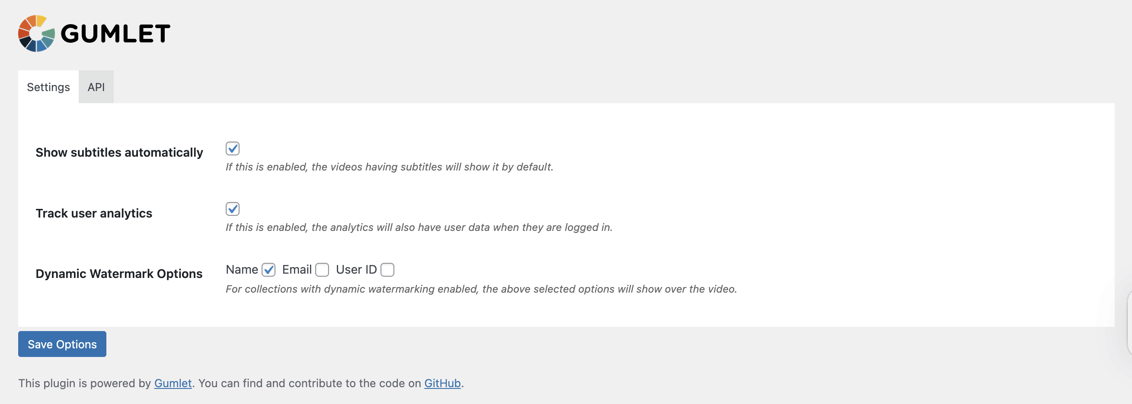This screenshot has height=404, width=1132.
Task: Toggle the Name watermark checkbox
Action: (269, 270)
